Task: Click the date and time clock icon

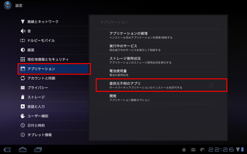Action: 23,125
